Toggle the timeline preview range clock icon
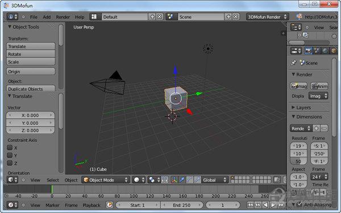341x213 pixels. click(110, 205)
